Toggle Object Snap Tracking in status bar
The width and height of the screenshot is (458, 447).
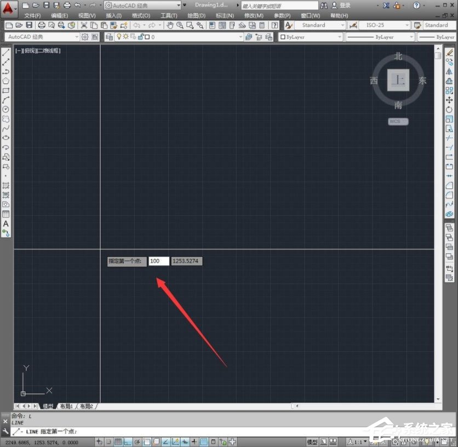coord(165,442)
